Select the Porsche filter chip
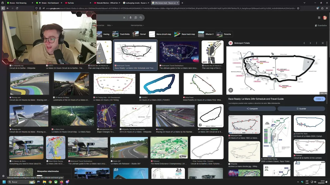The image size is (330, 185). pyautogui.click(x=224, y=34)
